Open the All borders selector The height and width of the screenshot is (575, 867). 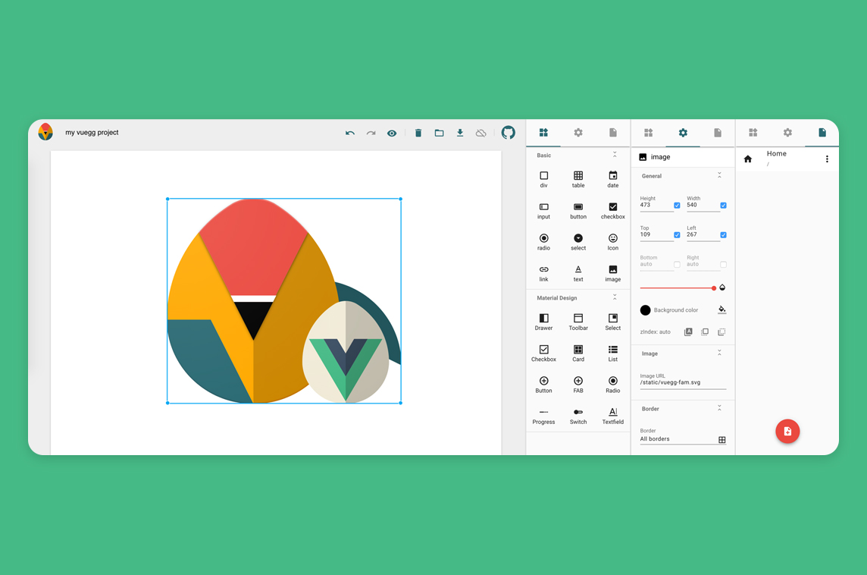tap(683, 439)
